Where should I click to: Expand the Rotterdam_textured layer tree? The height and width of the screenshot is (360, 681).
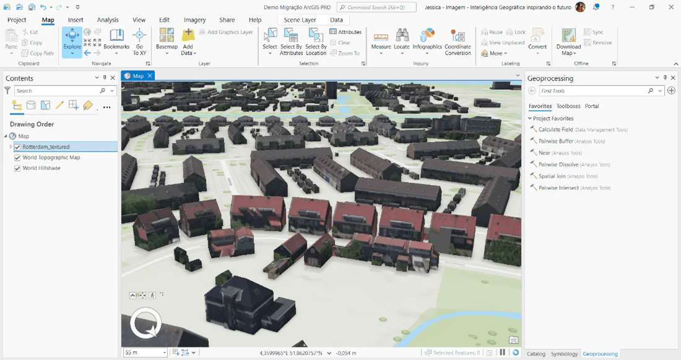pos(11,147)
